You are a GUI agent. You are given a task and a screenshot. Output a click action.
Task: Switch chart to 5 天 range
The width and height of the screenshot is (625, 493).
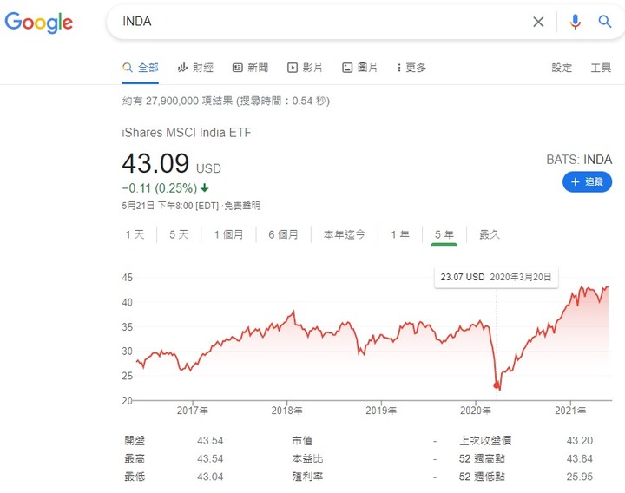pyautogui.click(x=179, y=234)
